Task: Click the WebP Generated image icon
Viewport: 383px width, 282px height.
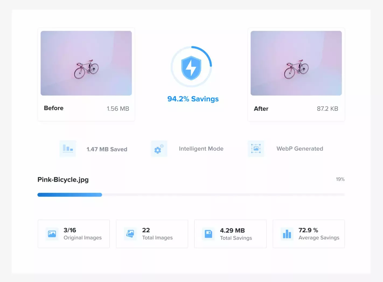Action: click(256, 149)
